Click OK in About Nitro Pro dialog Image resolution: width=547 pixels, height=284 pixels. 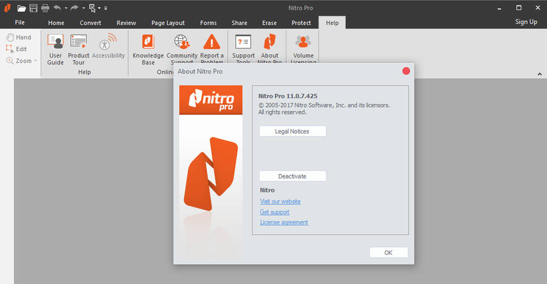coord(388,252)
